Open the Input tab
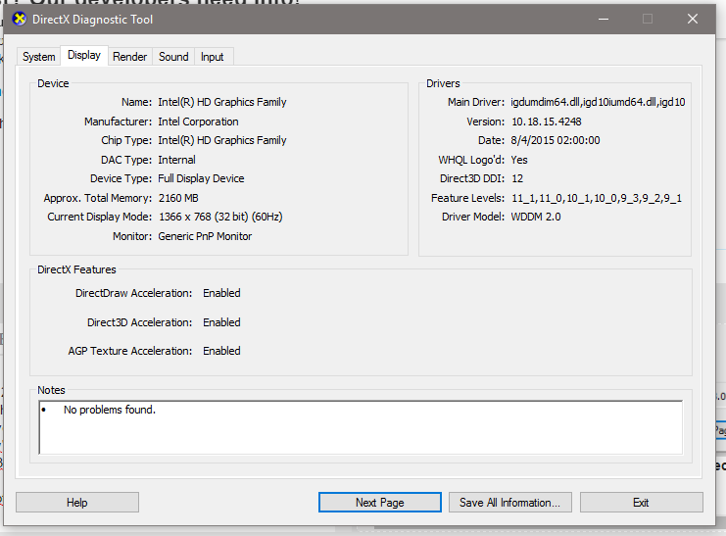 click(212, 57)
